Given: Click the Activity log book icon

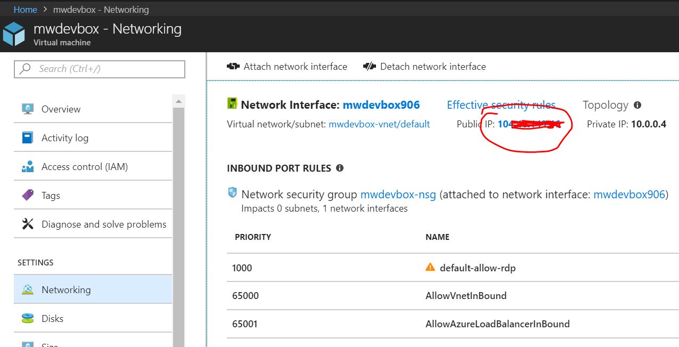Looking at the screenshot, I should coord(28,138).
